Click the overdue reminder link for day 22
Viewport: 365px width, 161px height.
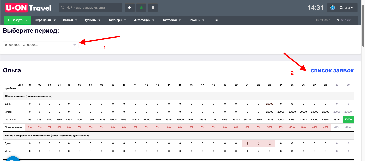coord(259,143)
